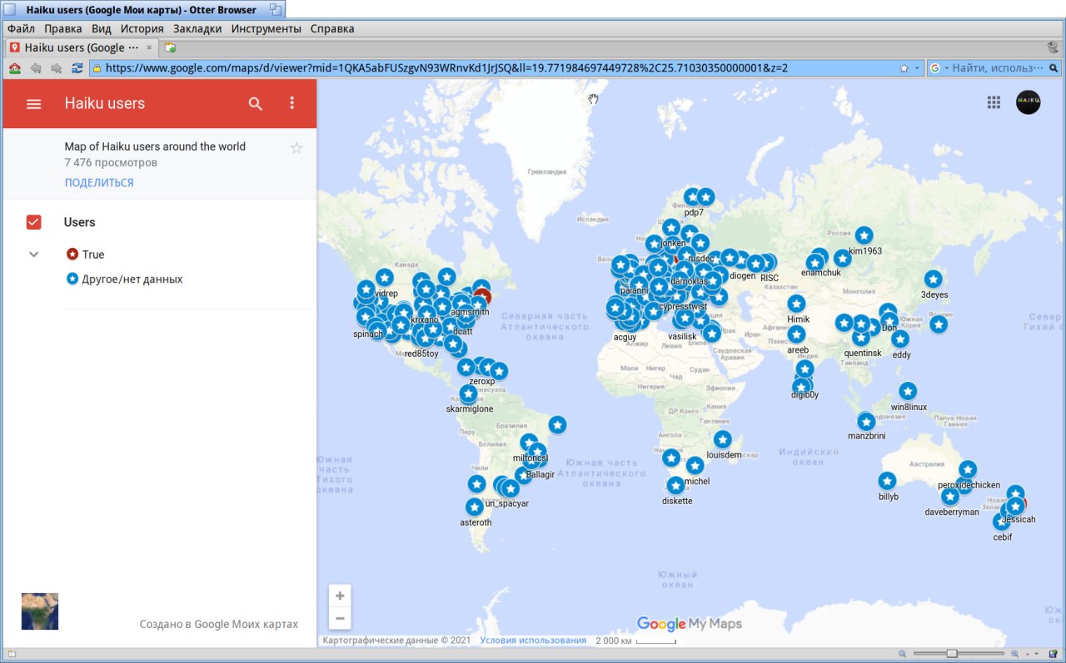The width and height of the screenshot is (1066, 663).
Task: Open the three-dot options menu in header
Action: [x=291, y=103]
